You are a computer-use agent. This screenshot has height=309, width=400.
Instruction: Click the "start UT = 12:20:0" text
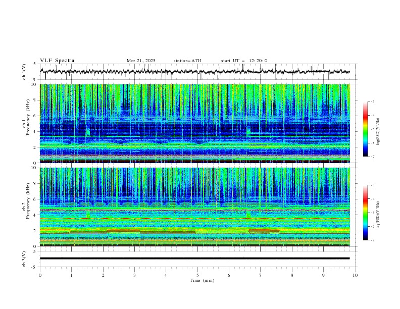244,61
